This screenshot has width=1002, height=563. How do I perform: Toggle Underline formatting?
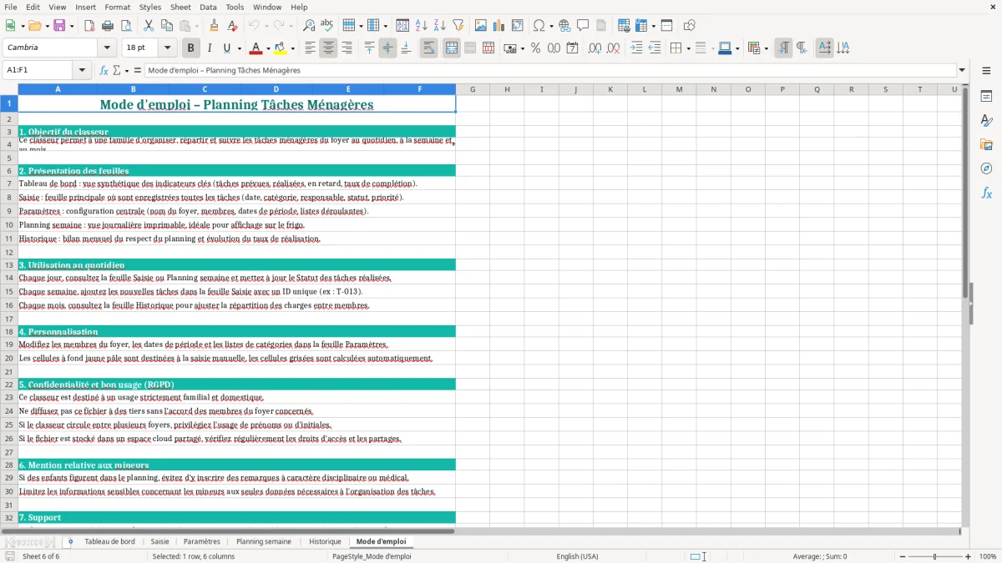[x=226, y=48]
